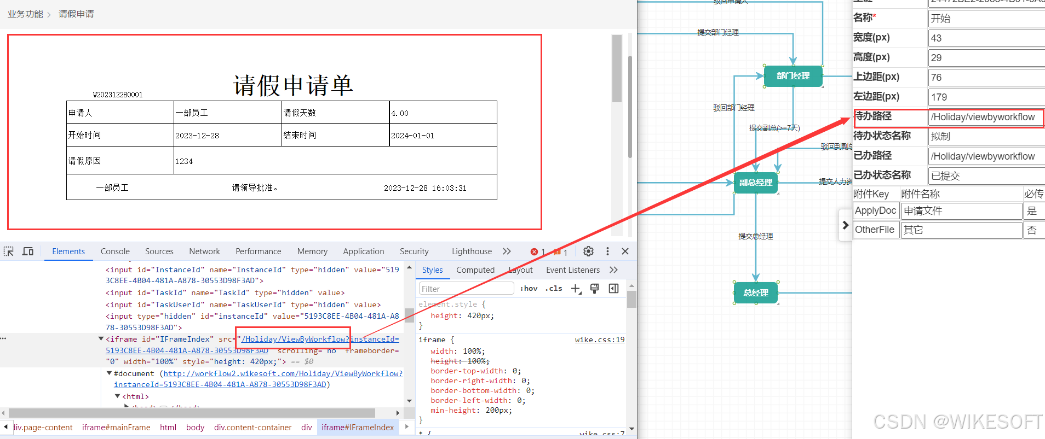
Task: Click the orange warning count badge
Action: [x=560, y=252]
